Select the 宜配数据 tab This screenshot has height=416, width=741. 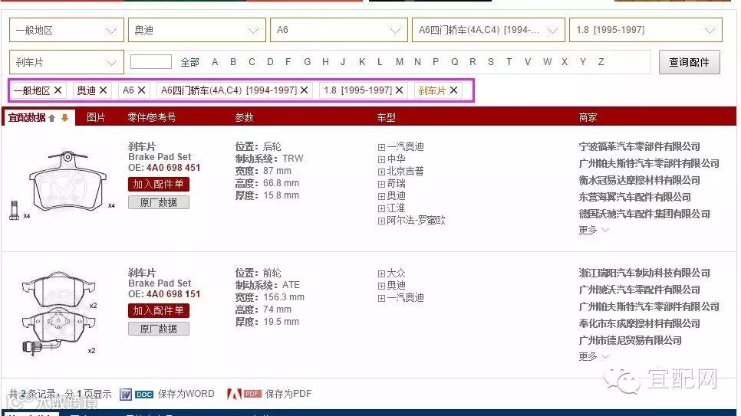coord(39,117)
